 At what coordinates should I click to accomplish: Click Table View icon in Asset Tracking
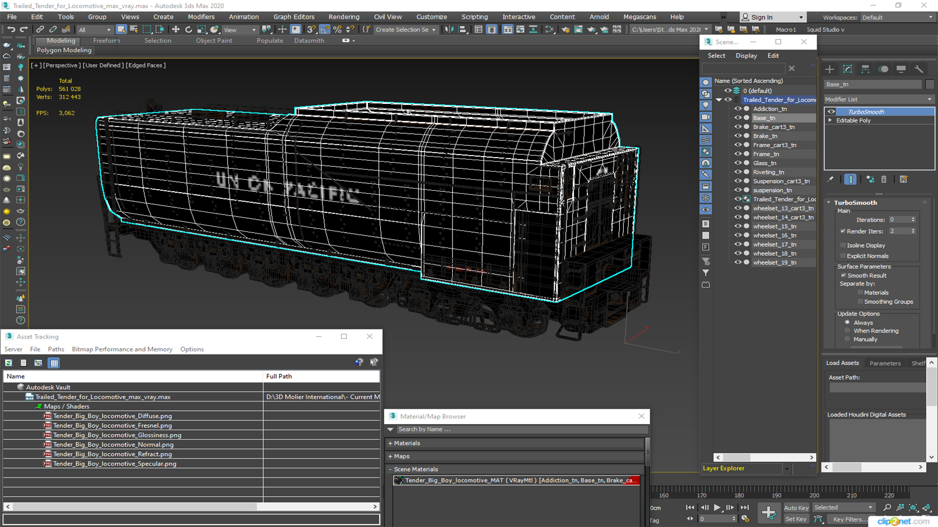tap(54, 363)
